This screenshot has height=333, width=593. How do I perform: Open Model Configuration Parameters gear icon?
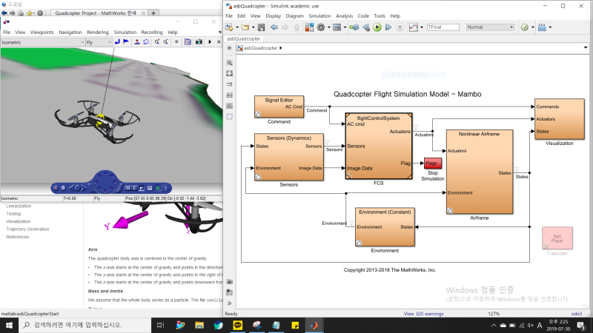pyautogui.click(x=321, y=27)
